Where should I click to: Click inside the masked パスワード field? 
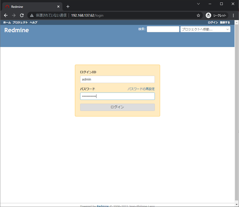coord(117,96)
